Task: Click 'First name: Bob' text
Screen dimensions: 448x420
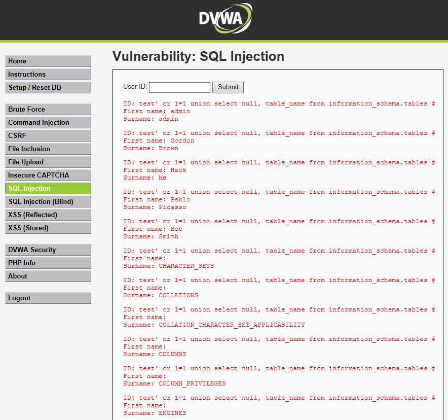Action: point(153,229)
